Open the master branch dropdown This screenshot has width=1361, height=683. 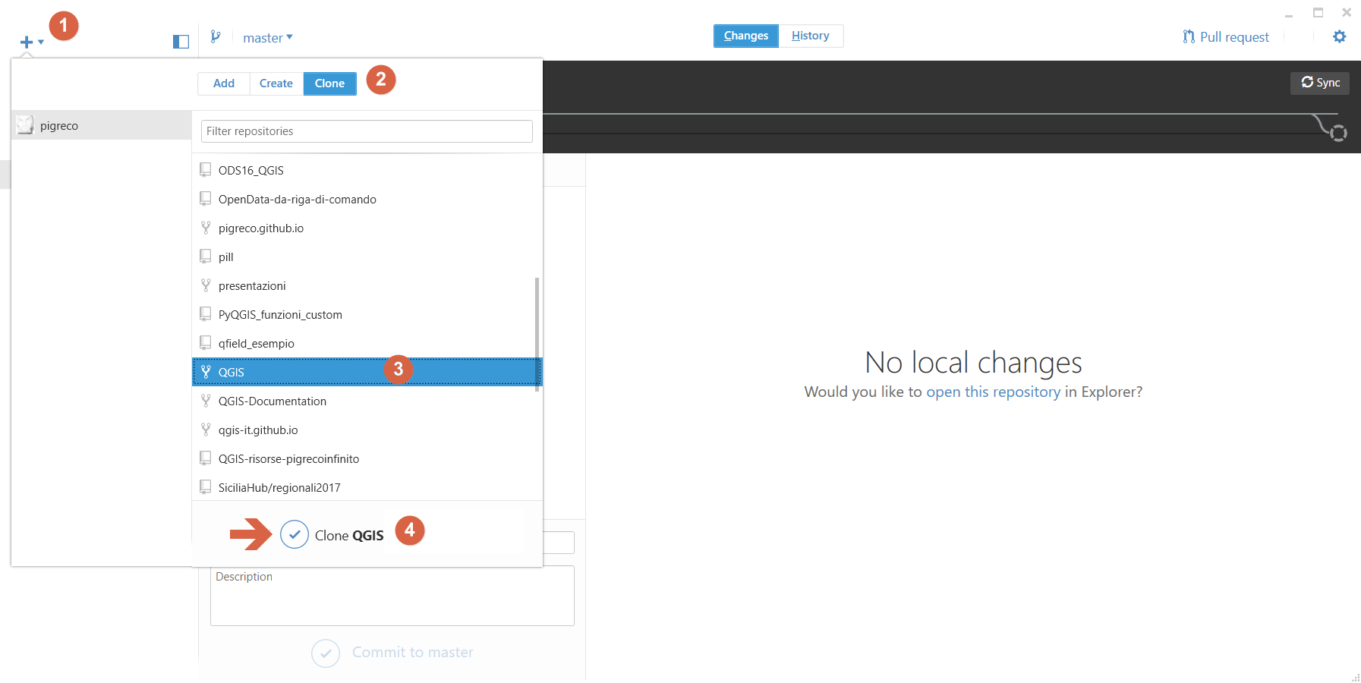(x=267, y=38)
